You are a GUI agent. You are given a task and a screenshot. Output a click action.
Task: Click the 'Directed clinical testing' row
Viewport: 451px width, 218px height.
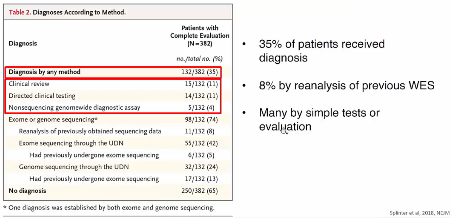pyautogui.click(x=113, y=96)
